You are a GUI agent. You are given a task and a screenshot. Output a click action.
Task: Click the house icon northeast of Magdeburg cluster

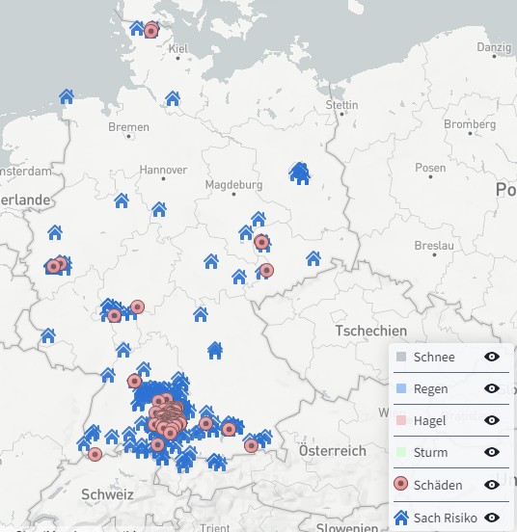[299, 173]
